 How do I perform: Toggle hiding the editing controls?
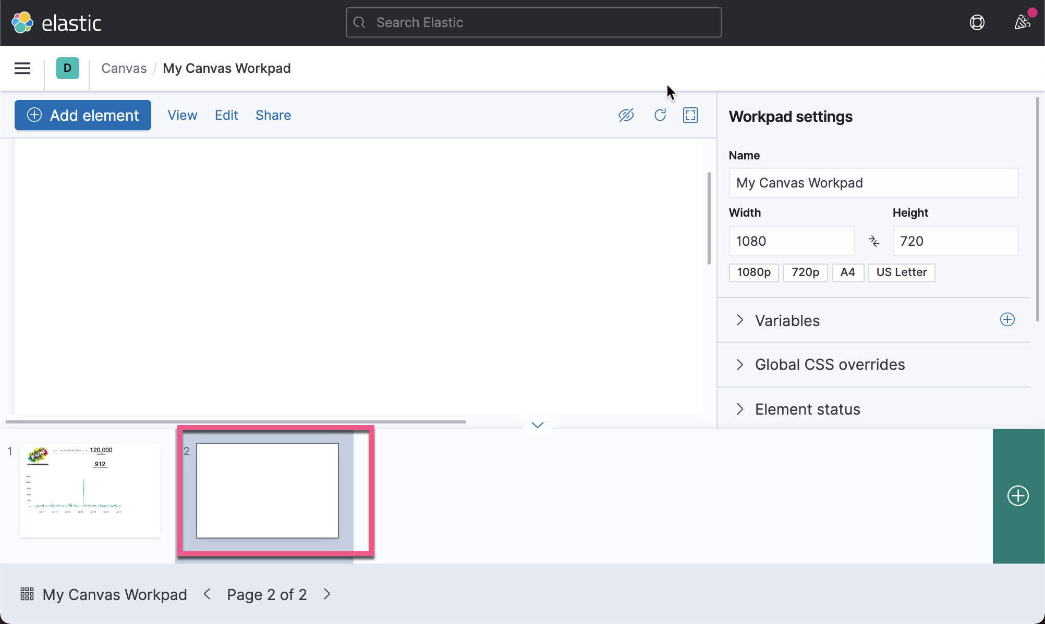(626, 115)
